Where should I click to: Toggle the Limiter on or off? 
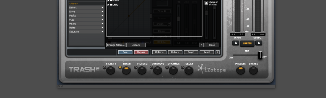(x=247, y=43)
